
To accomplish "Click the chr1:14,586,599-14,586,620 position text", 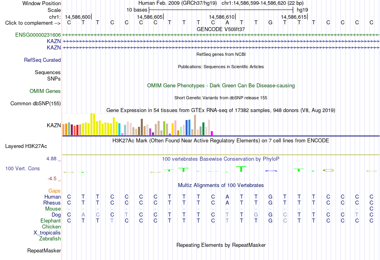I will click(262, 3).
